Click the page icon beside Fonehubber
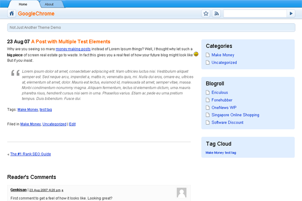The image size is (302, 201). [207, 100]
